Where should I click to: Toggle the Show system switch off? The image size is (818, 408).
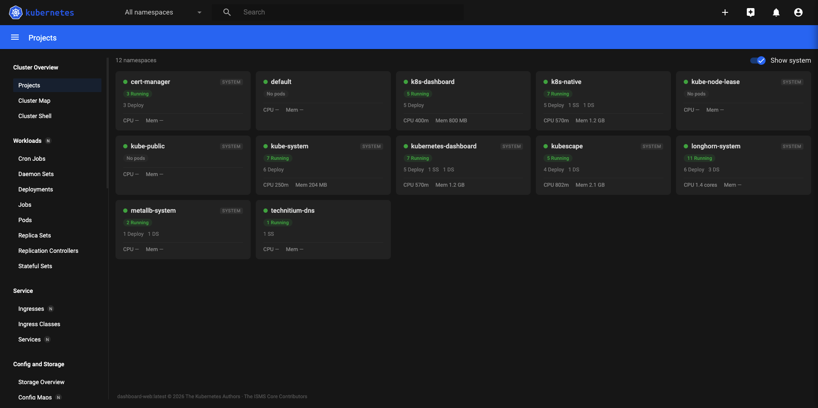click(758, 61)
